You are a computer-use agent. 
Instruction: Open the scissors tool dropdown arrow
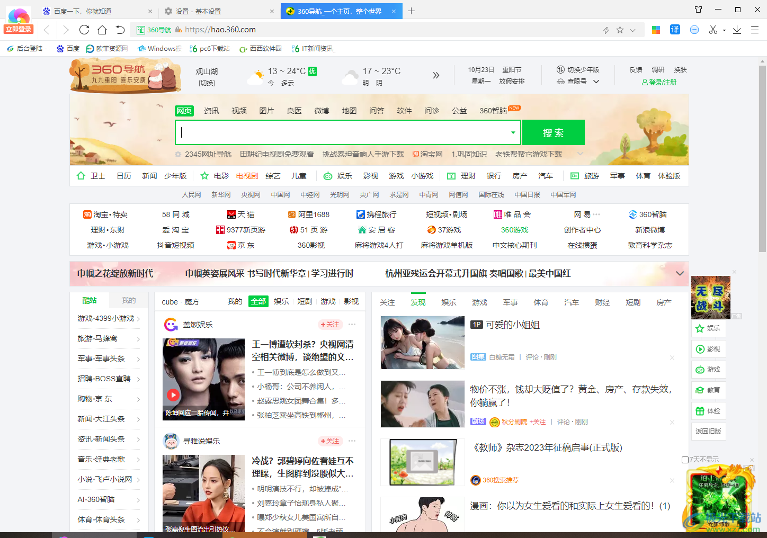pyautogui.click(x=724, y=30)
